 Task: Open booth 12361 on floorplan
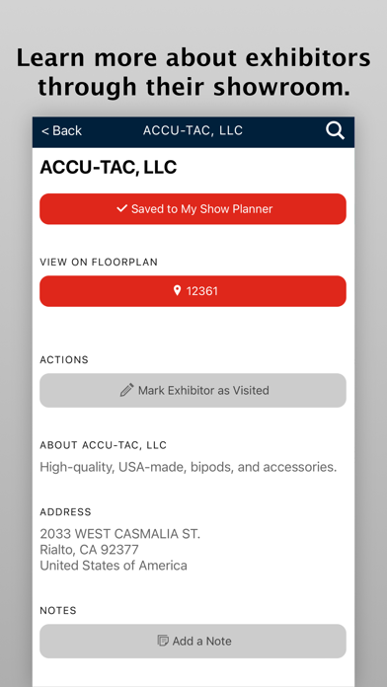(x=193, y=291)
